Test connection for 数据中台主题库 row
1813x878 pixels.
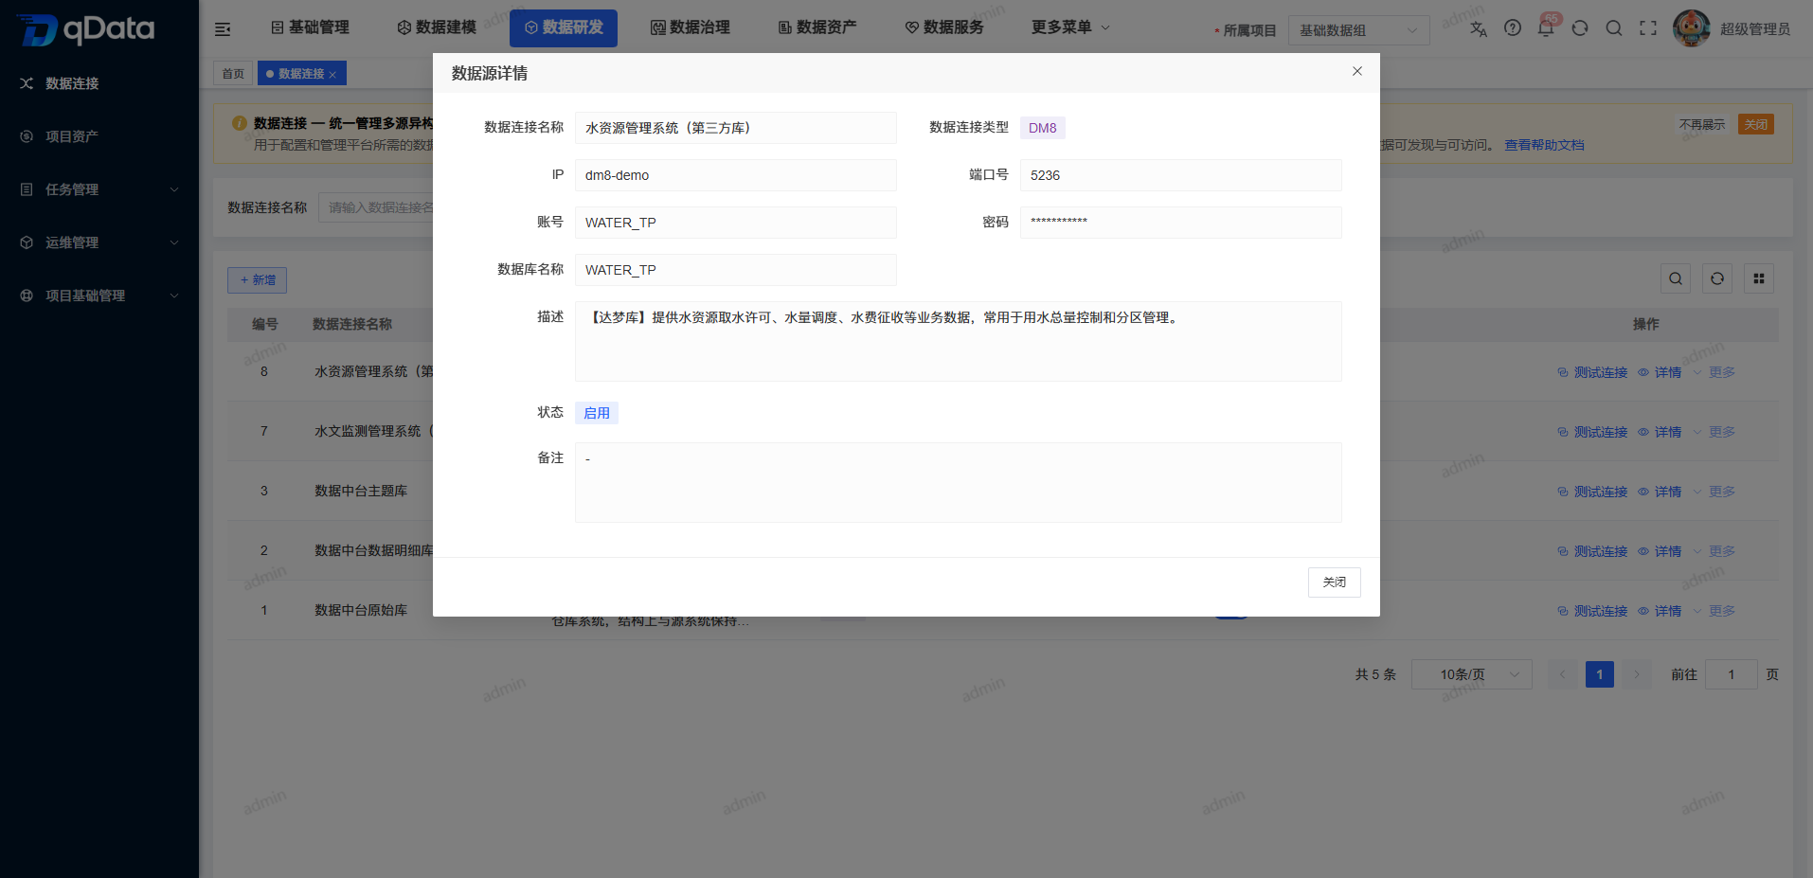point(1592,492)
